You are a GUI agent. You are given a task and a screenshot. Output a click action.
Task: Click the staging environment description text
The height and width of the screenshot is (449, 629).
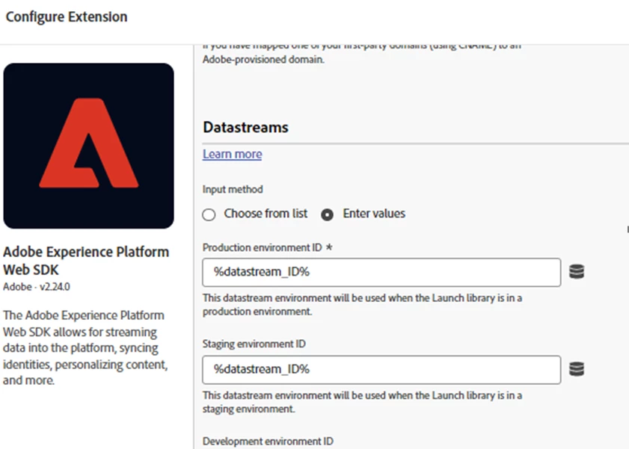coord(362,402)
